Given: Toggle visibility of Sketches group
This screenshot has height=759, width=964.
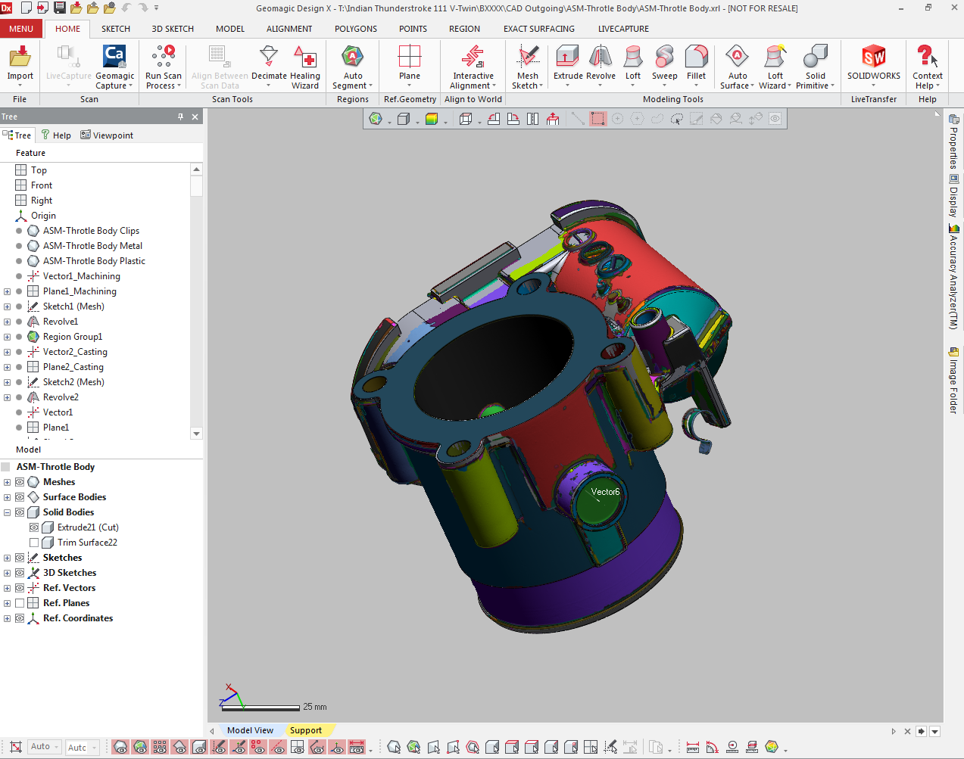Looking at the screenshot, I should (x=20, y=558).
